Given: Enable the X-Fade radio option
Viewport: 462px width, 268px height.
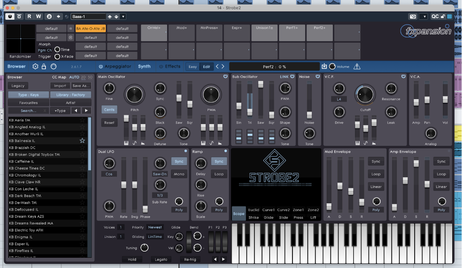Looking at the screenshot, I should 58,56.
